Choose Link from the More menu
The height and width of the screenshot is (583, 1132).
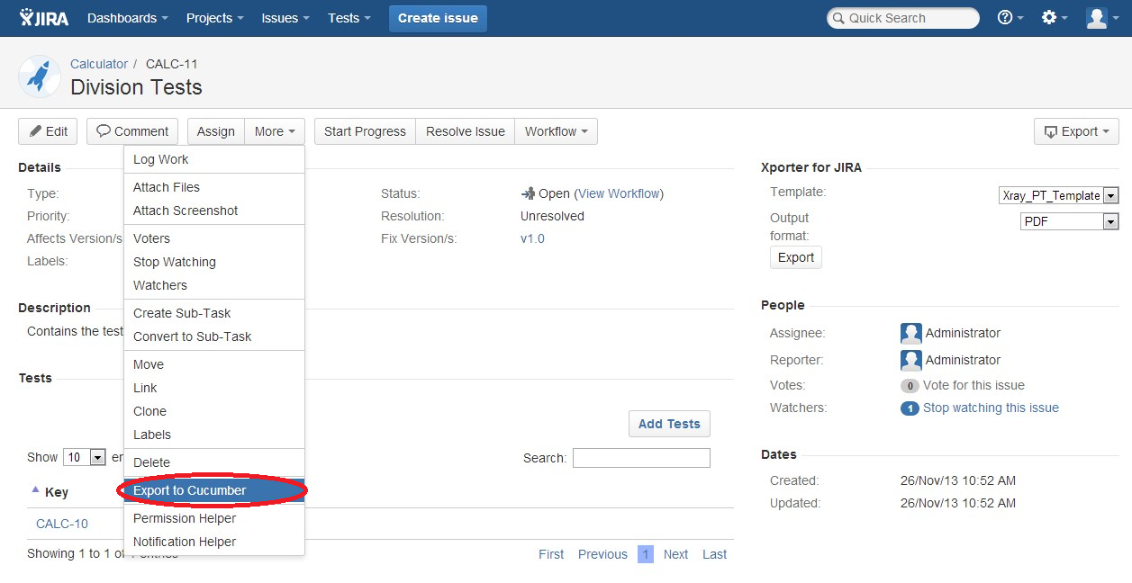pyautogui.click(x=214, y=388)
